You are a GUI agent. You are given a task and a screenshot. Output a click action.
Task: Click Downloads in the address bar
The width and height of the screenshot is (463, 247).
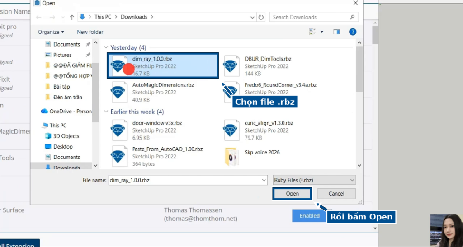pyautogui.click(x=134, y=17)
